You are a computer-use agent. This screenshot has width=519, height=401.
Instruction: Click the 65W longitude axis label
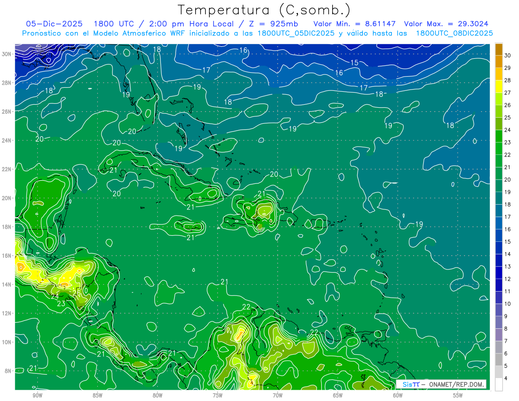pyautogui.click(x=338, y=395)
